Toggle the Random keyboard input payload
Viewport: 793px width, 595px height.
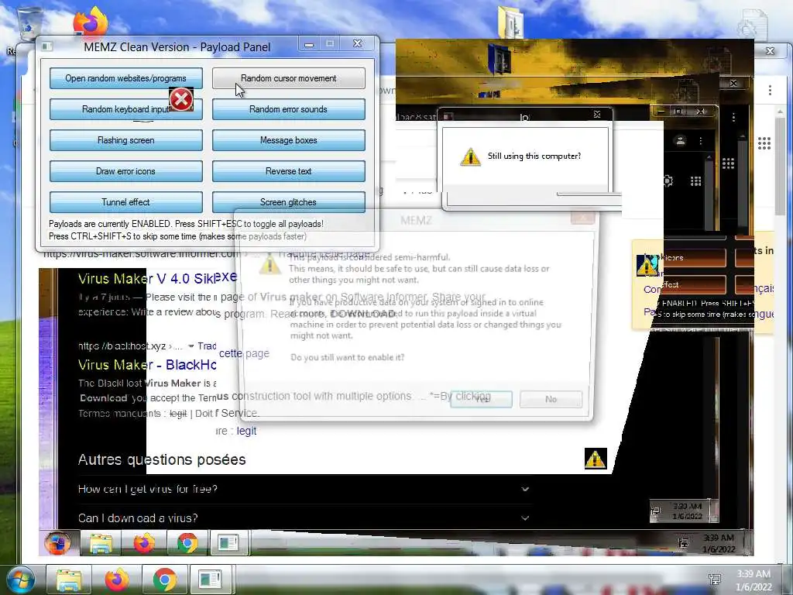pyautogui.click(x=126, y=109)
